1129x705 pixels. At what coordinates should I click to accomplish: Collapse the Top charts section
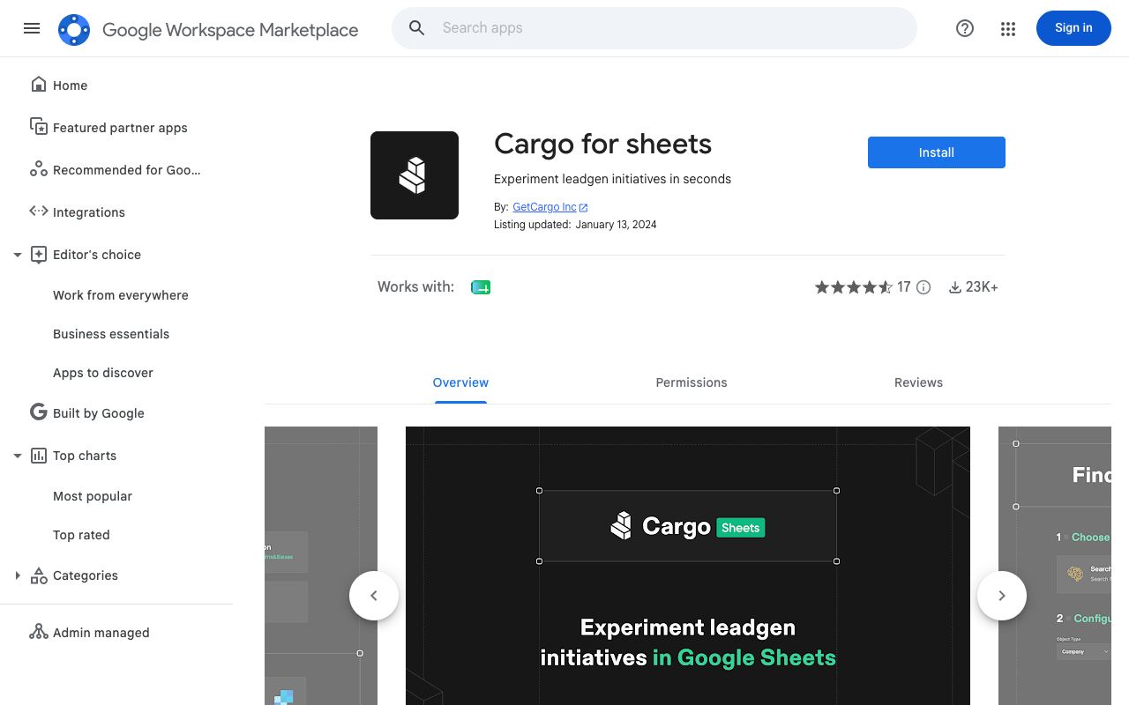coord(17,456)
